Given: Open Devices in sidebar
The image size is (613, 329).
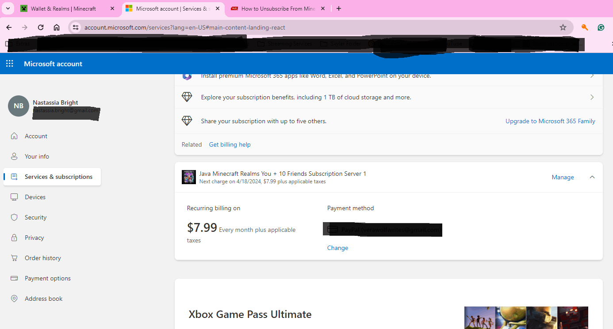Looking at the screenshot, I should [x=52, y=197].
